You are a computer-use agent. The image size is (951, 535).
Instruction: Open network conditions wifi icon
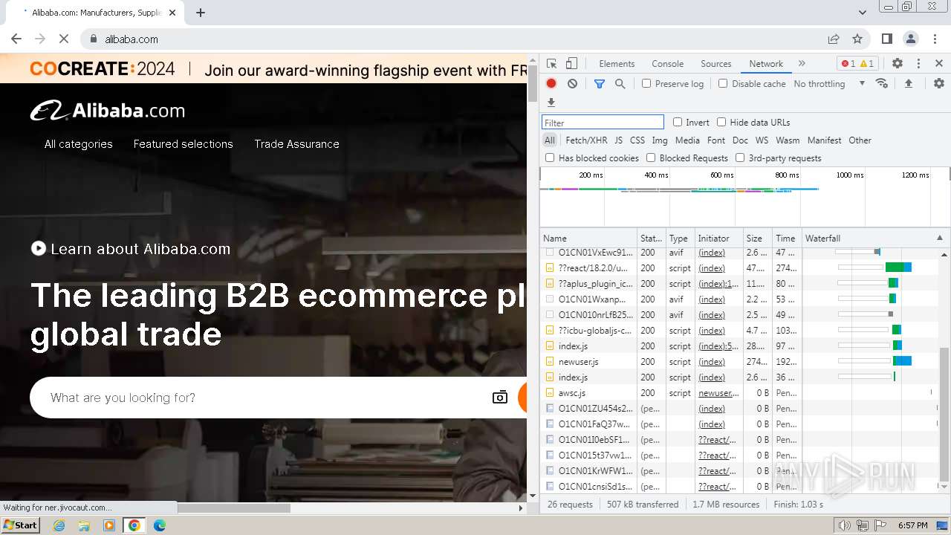[x=882, y=83]
